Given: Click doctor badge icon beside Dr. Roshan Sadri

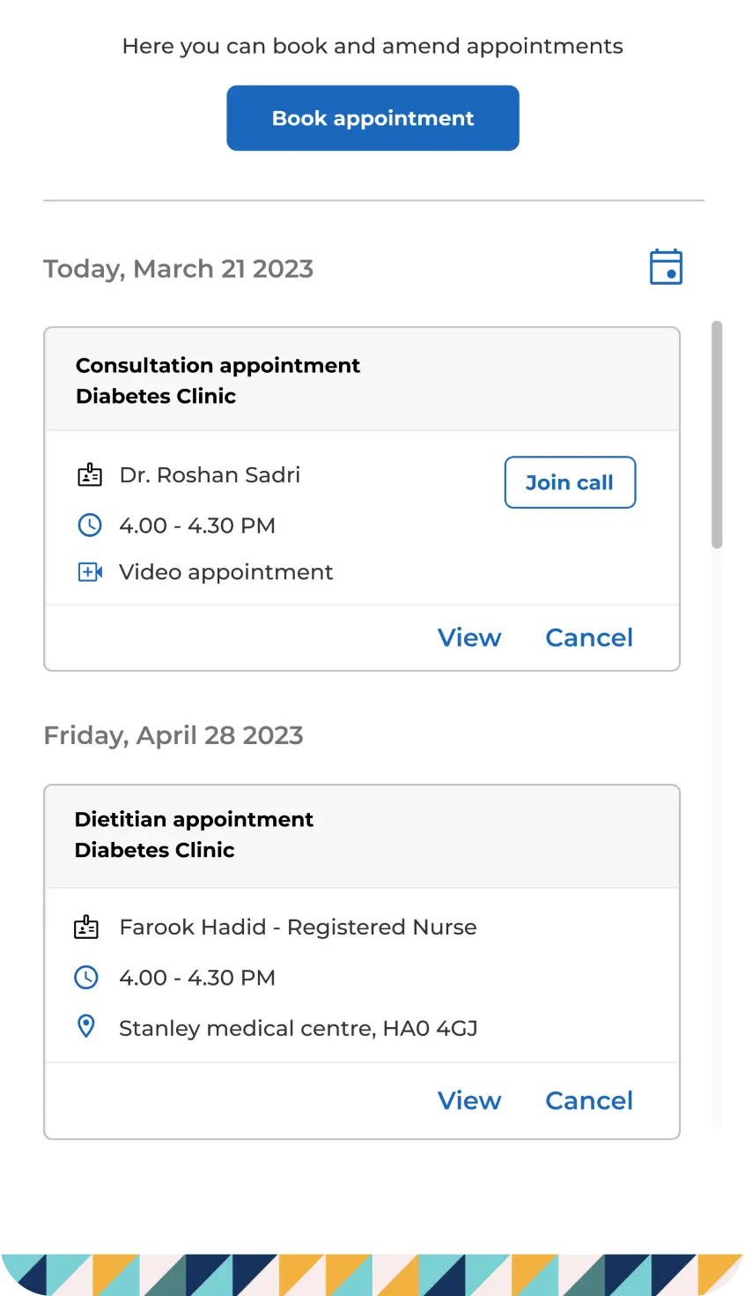Looking at the screenshot, I should pyautogui.click(x=90, y=476).
